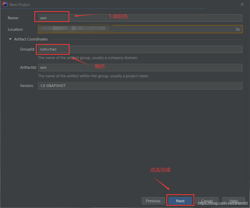250x208 pixels.
Task: Click the Version field 1.0-SNAPSHOT
Action: (140, 86)
